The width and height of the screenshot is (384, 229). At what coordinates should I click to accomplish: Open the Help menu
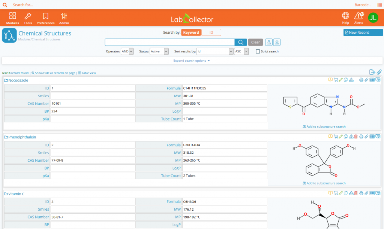(345, 18)
